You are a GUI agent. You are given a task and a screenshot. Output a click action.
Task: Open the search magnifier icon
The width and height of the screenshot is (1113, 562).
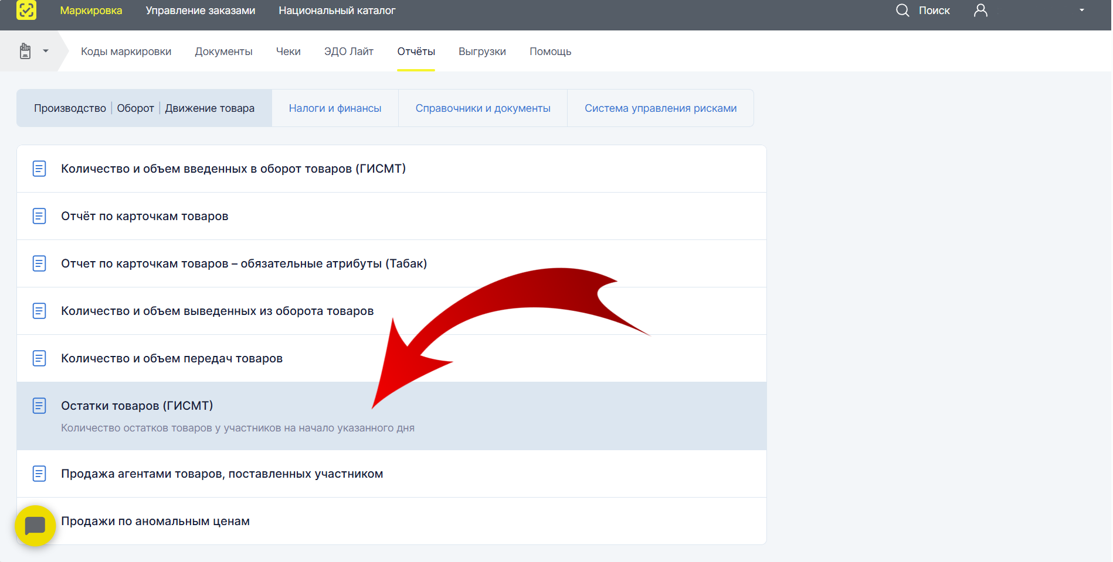(x=902, y=11)
